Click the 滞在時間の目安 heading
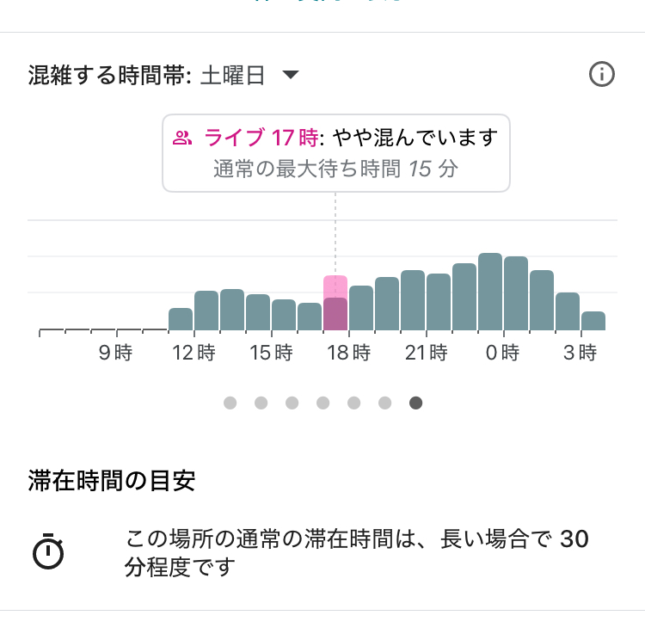Viewport: 645px width, 640px height. (112, 480)
